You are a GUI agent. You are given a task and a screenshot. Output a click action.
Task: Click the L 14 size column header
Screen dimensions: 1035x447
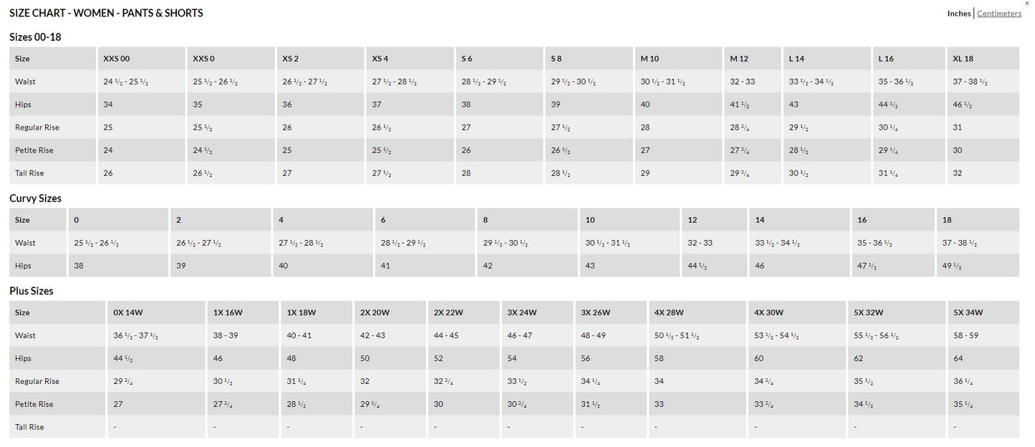coord(796,59)
